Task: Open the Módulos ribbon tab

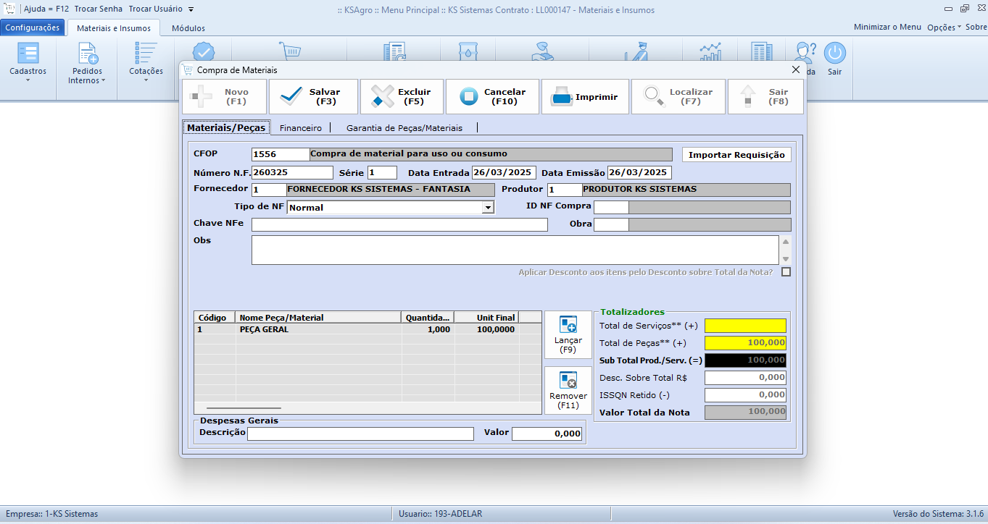Action: 188,28
